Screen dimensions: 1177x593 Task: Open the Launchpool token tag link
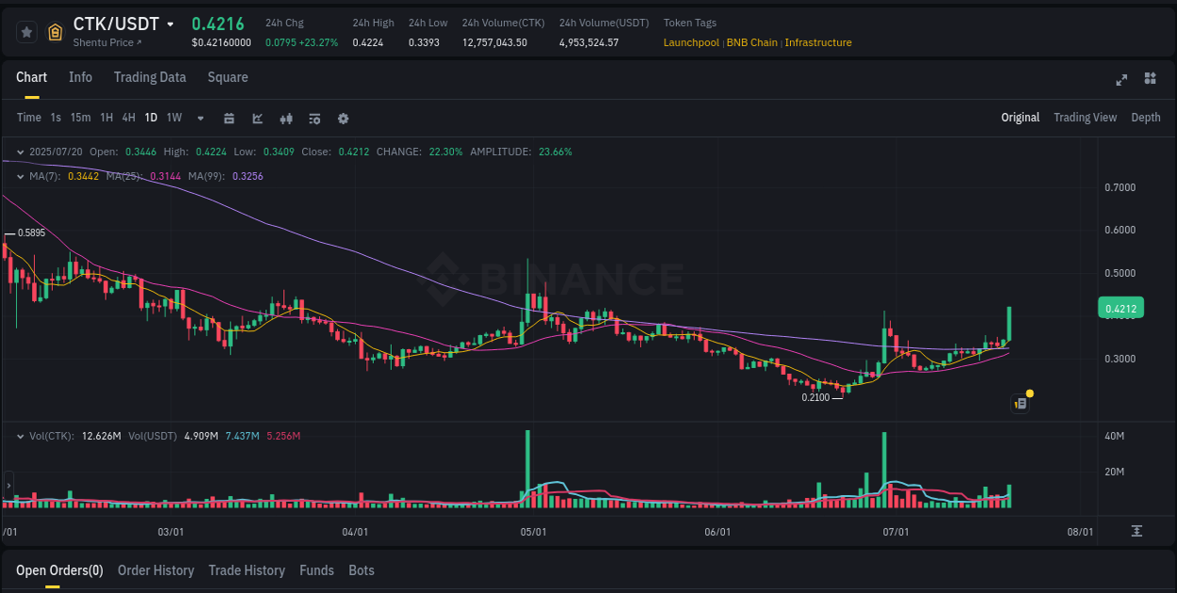coord(691,42)
